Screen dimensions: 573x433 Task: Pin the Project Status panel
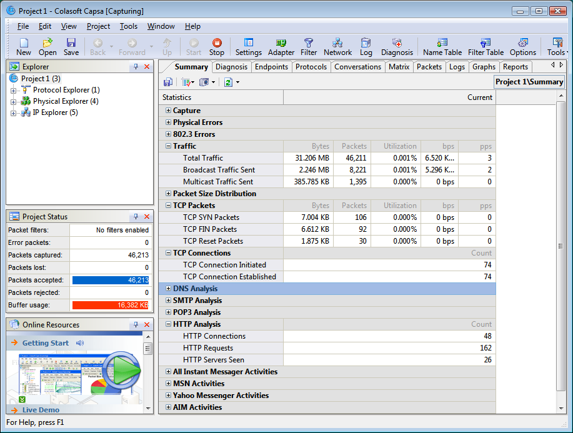coord(136,216)
